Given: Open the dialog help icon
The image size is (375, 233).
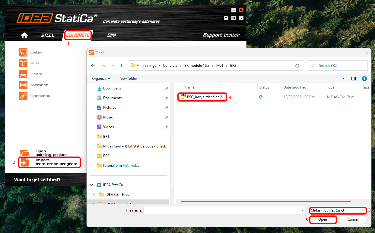Looking at the screenshot, I should pos(364,79).
